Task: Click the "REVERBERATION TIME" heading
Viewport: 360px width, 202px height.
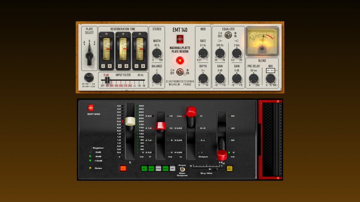Action: 123,29
